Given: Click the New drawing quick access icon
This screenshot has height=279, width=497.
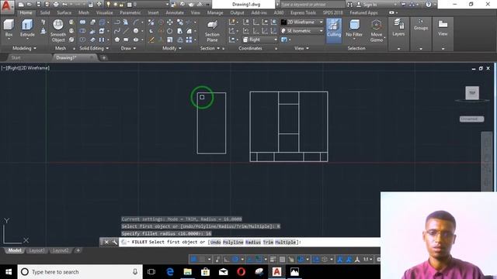Looking at the screenshot, I should pos(21,5).
